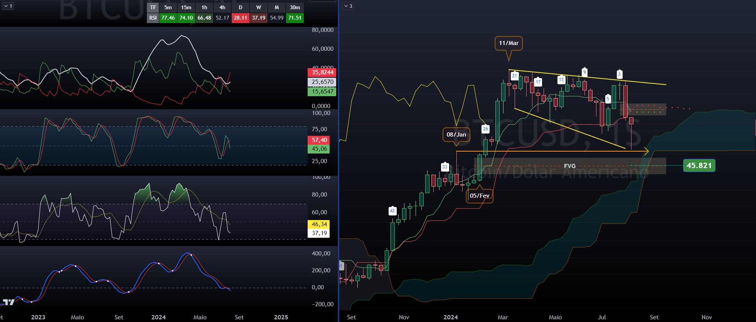Click the 11/Mar callout label
Image resolution: width=756 pixels, height=322 pixels.
click(508, 43)
